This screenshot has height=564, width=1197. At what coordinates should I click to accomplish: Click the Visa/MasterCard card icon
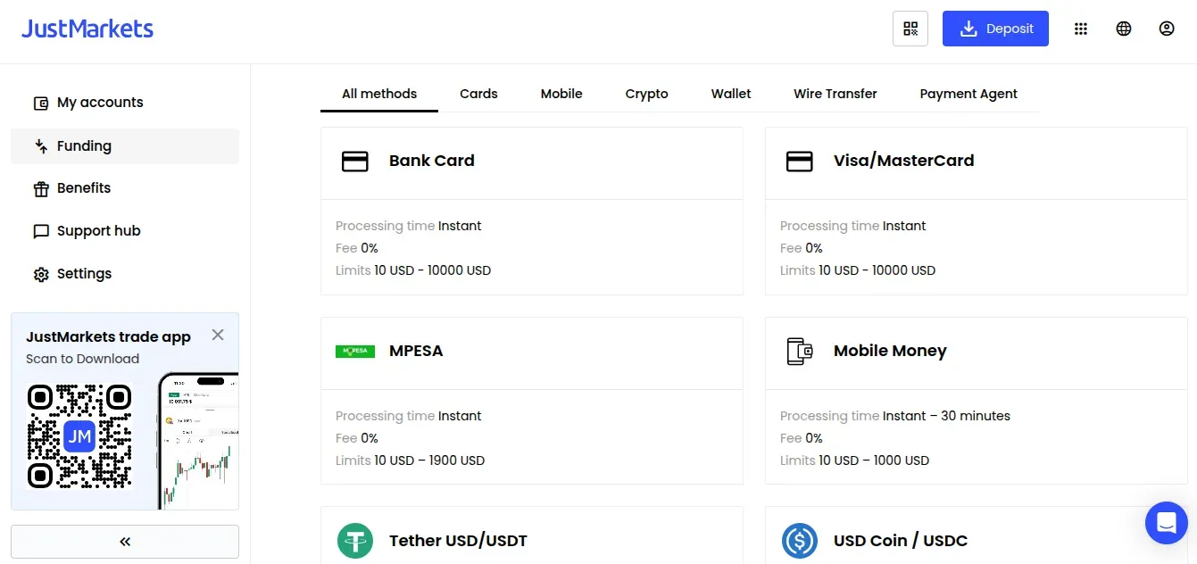point(800,162)
